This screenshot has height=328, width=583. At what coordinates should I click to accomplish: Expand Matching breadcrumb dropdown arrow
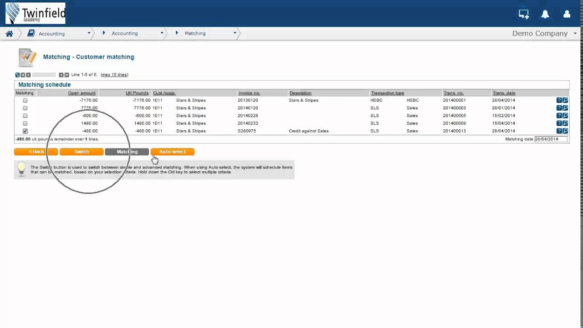pyautogui.click(x=235, y=33)
